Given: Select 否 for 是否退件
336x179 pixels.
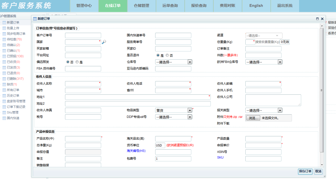Looking at the screenshot, I should coord(167,55).
